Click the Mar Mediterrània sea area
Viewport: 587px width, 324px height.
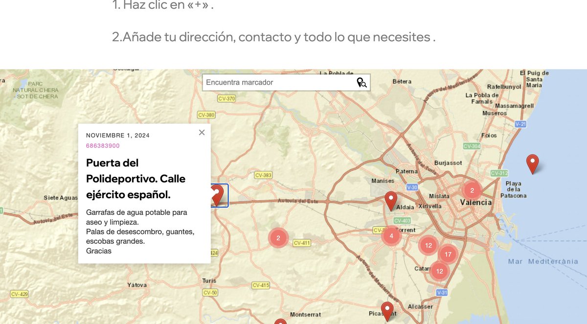click(x=538, y=261)
